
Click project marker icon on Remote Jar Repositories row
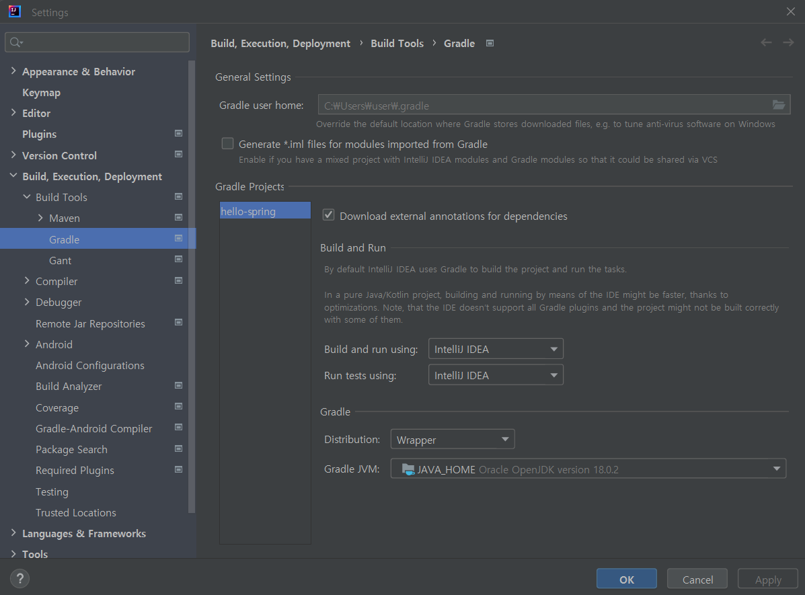coord(179,323)
